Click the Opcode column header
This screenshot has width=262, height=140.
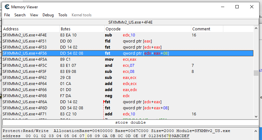tap(147, 29)
